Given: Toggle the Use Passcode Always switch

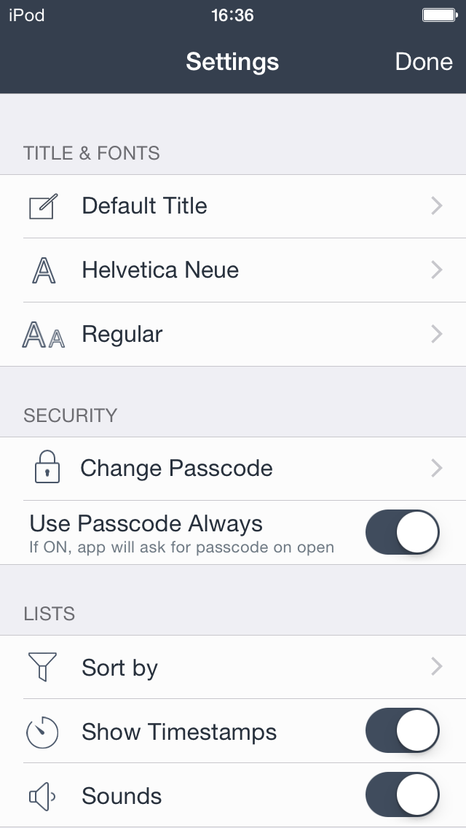Looking at the screenshot, I should click(403, 532).
